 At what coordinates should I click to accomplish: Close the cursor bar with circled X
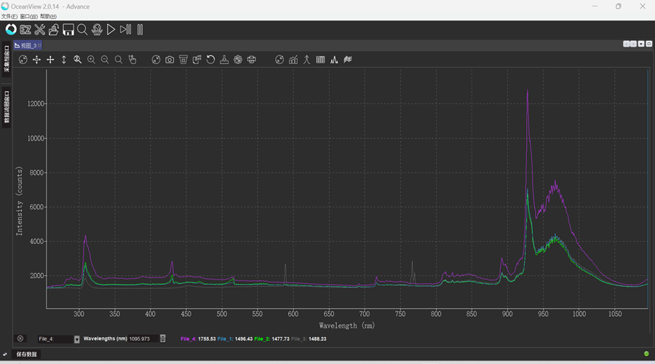pos(20,339)
